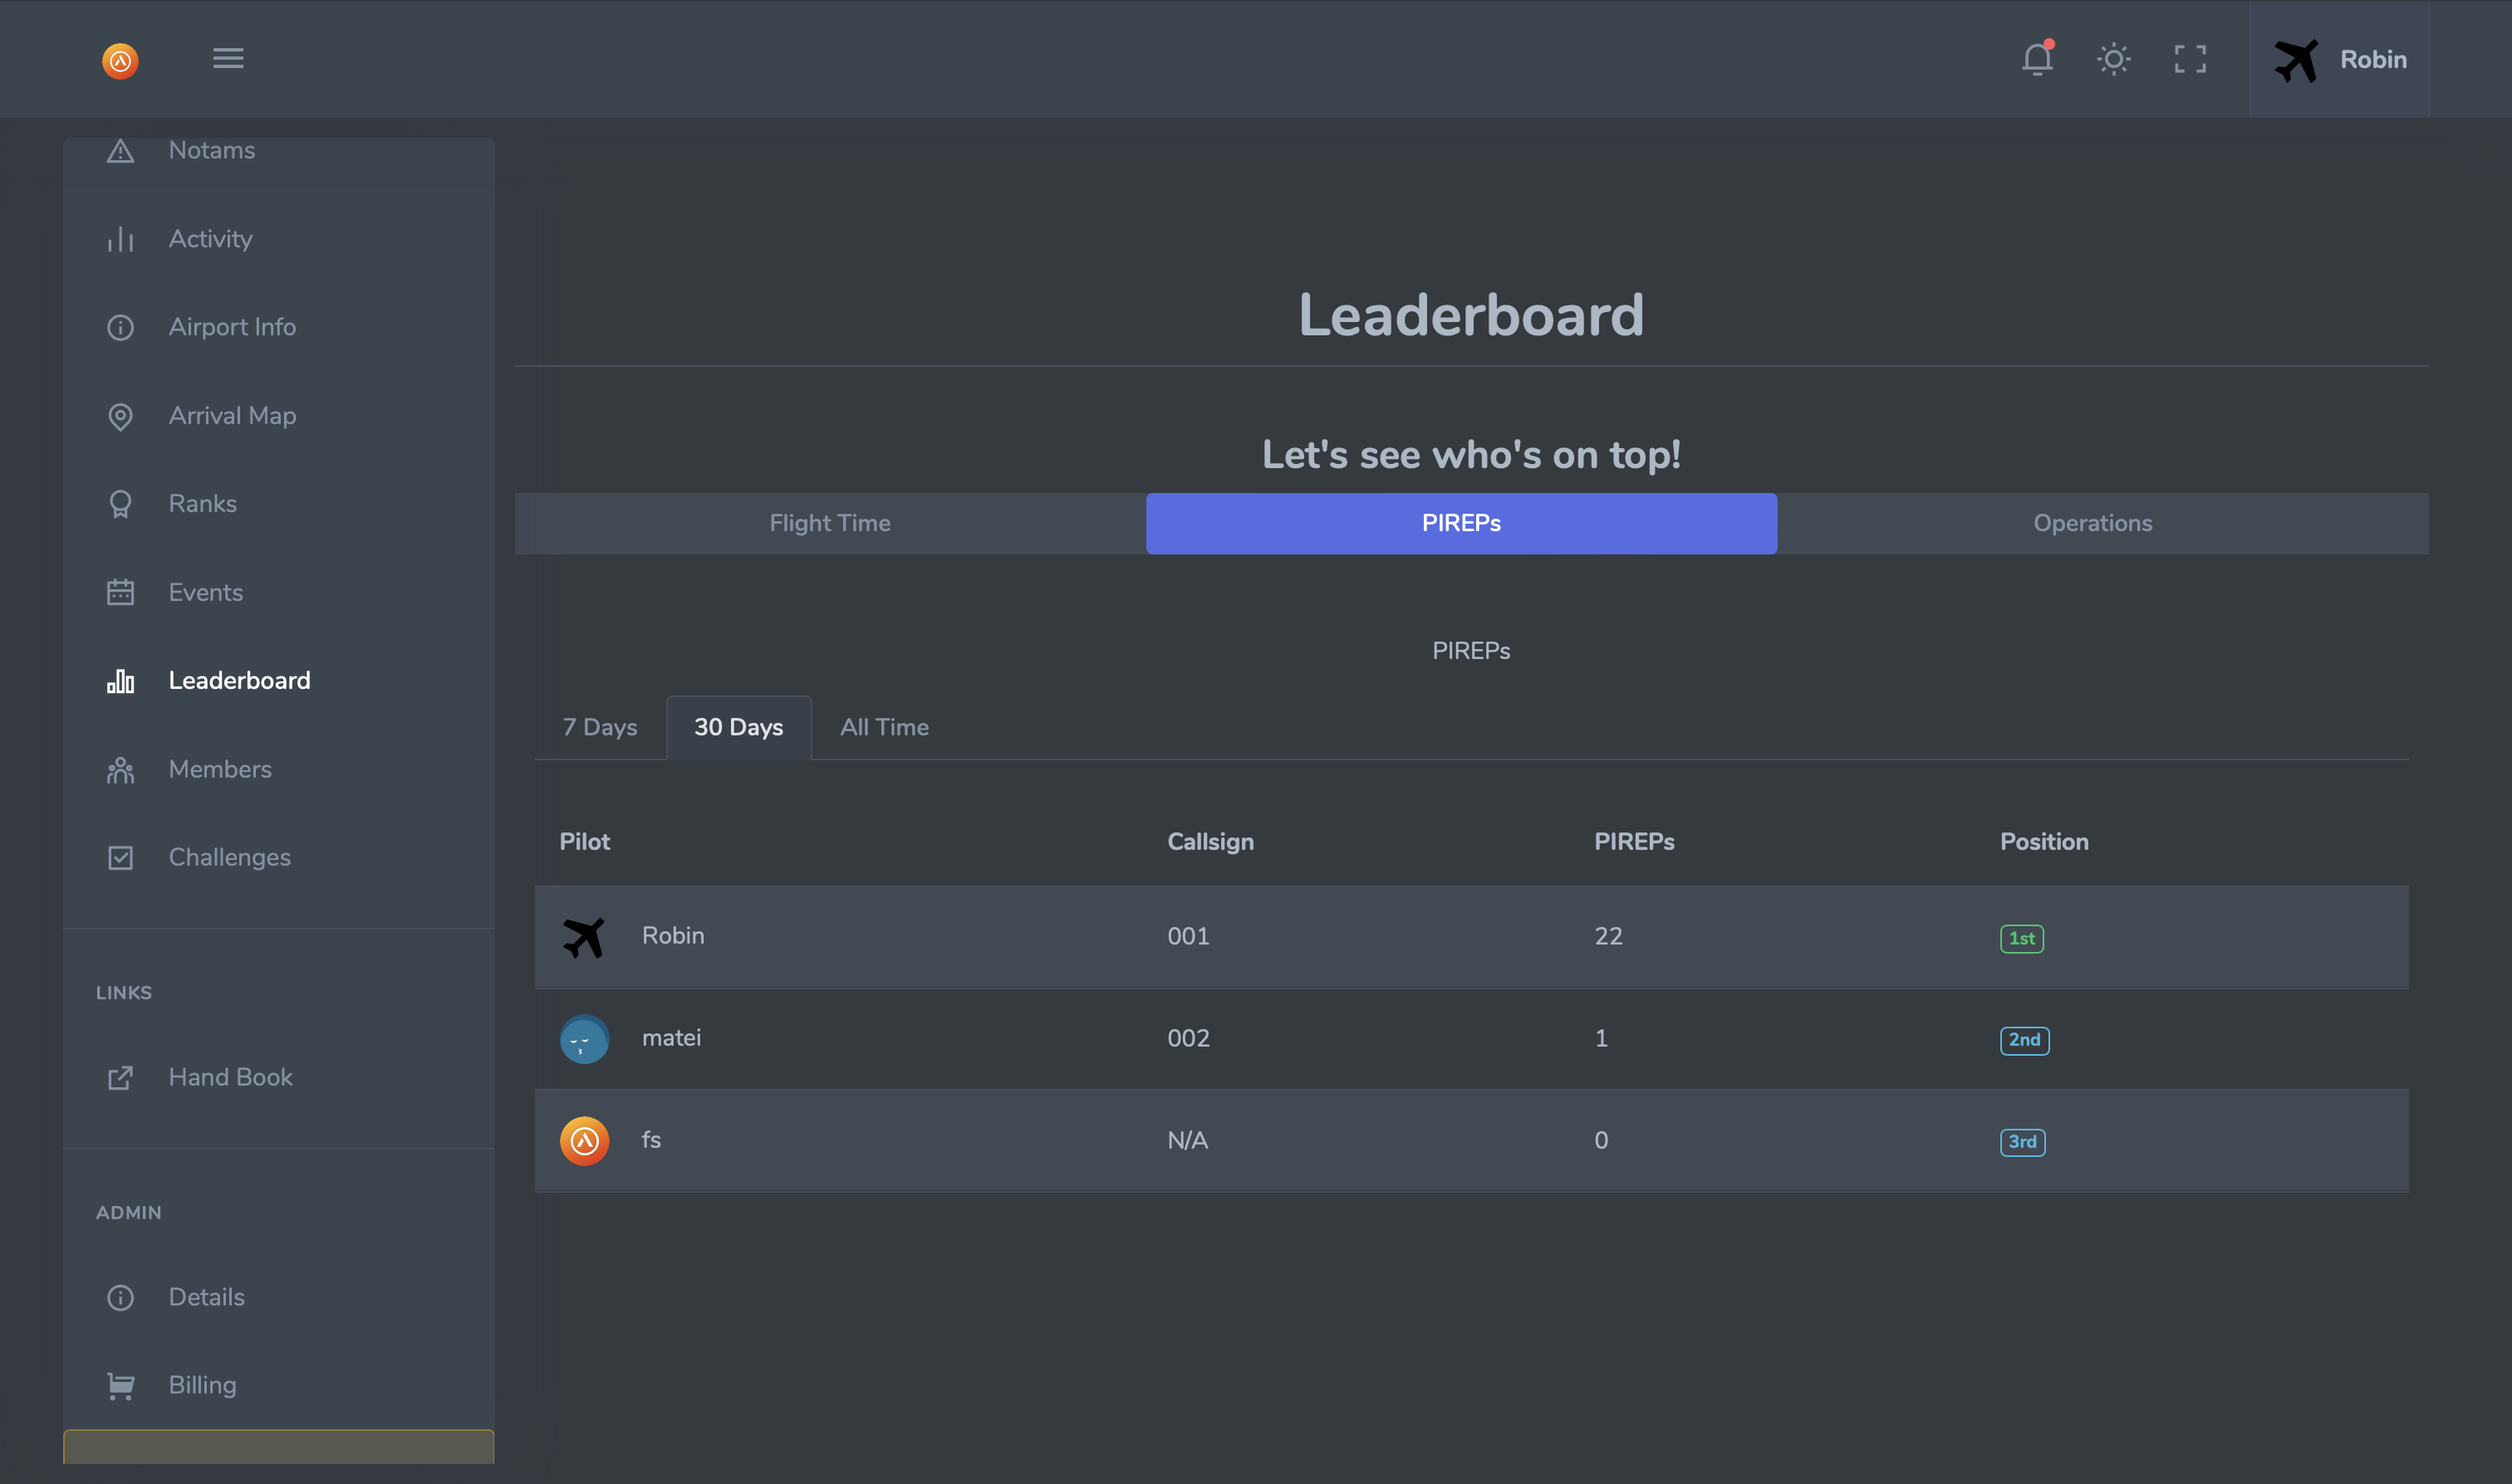The width and height of the screenshot is (2512, 1484).
Task: Select the Operations leaderboard tab
Action: 2092,523
